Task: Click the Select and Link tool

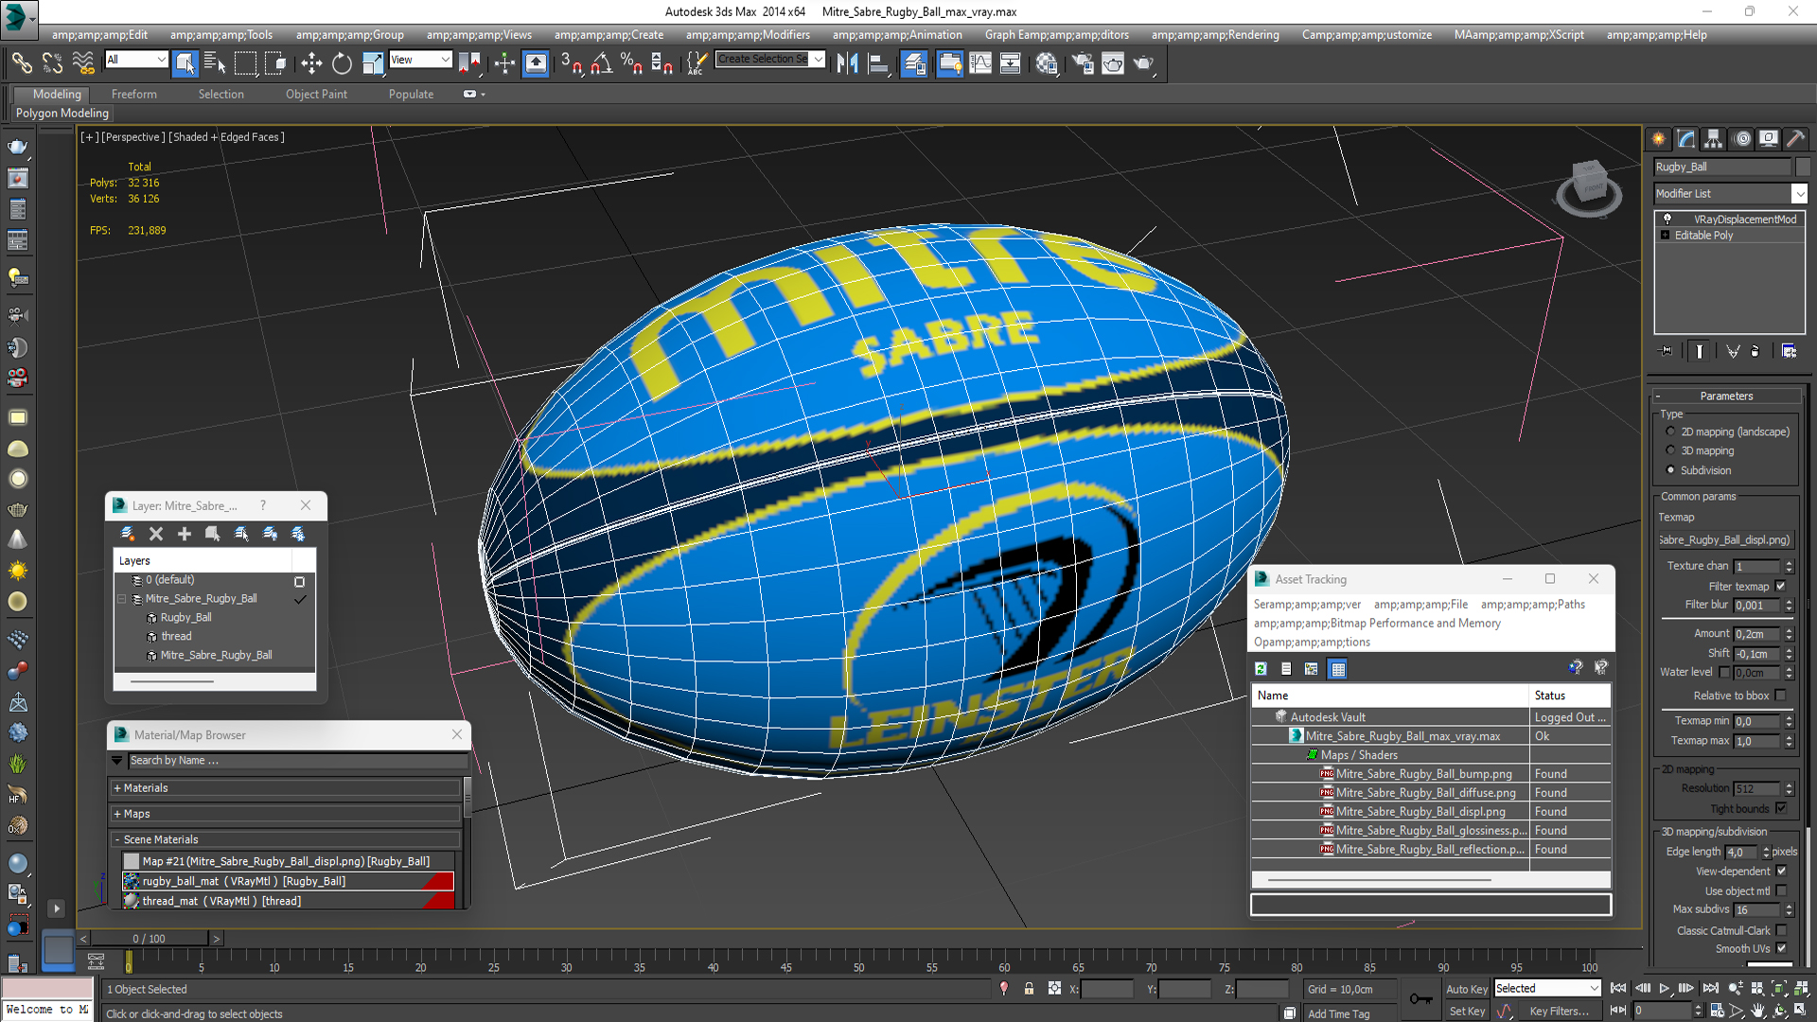Action: 22,63
